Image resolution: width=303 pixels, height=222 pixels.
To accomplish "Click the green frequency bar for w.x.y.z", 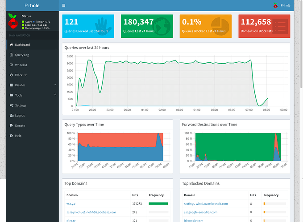I will coord(158,204).
